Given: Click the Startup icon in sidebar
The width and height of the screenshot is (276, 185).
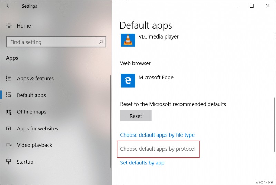Looking at the screenshot, I should (x=8, y=162).
